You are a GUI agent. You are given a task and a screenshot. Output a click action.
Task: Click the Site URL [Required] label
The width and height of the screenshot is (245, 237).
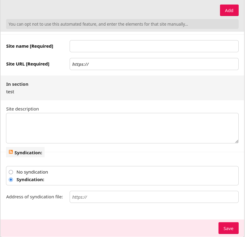click(x=28, y=64)
